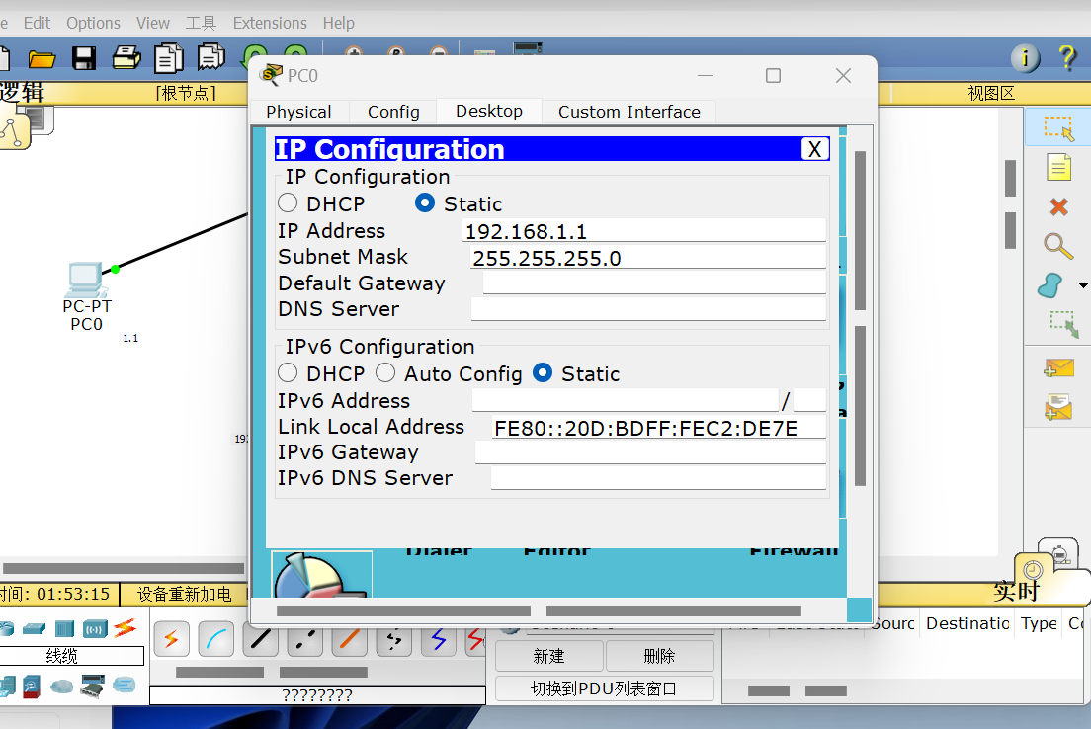This screenshot has height=729, width=1091.
Task: Select the Draw Shape tool
Action: [x=1049, y=285]
